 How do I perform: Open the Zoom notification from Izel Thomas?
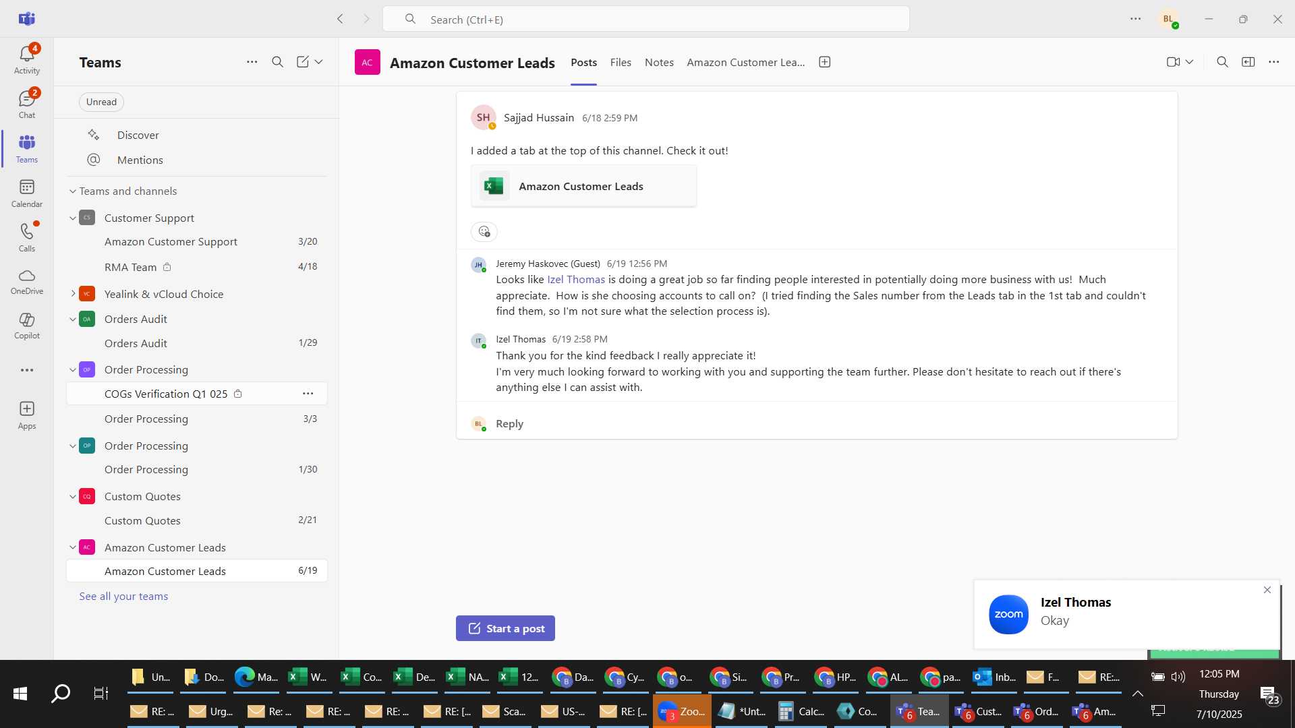tap(1127, 613)
